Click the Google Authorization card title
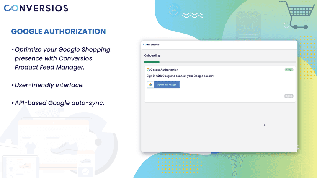The height and width of the screenshot is (178, 317). pyautogui.click(x=164, y=70)
